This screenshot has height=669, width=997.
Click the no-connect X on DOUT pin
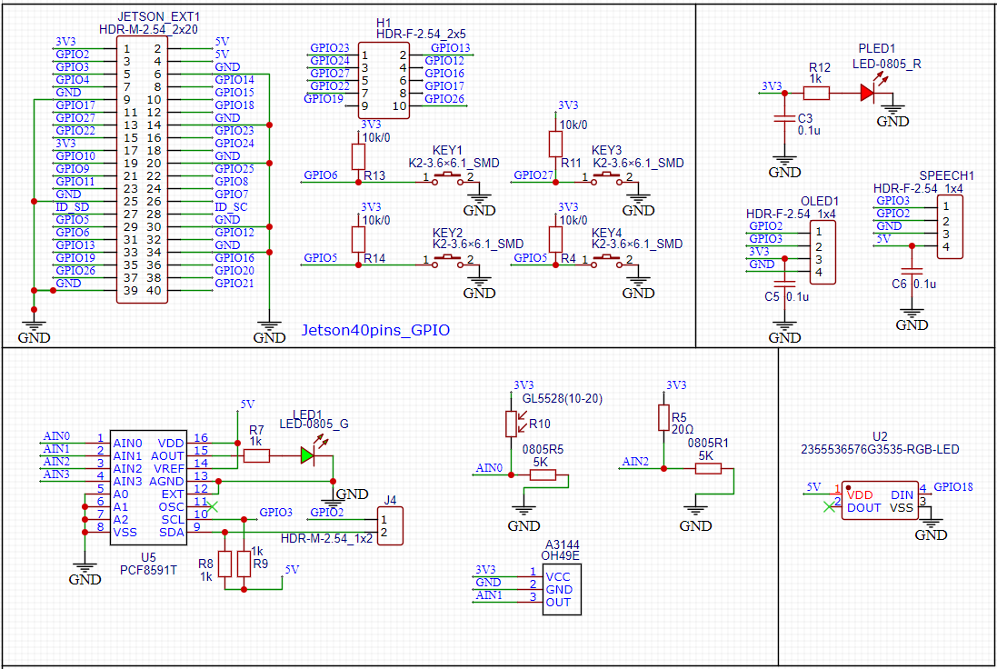coord(829,507)
